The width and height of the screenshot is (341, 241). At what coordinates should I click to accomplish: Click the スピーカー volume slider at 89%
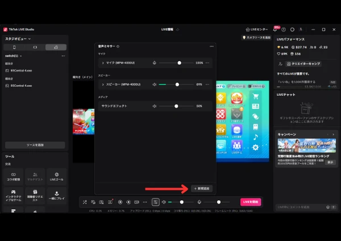[x=176, y=84]
